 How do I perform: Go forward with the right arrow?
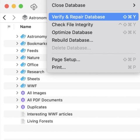coord(14,18)
